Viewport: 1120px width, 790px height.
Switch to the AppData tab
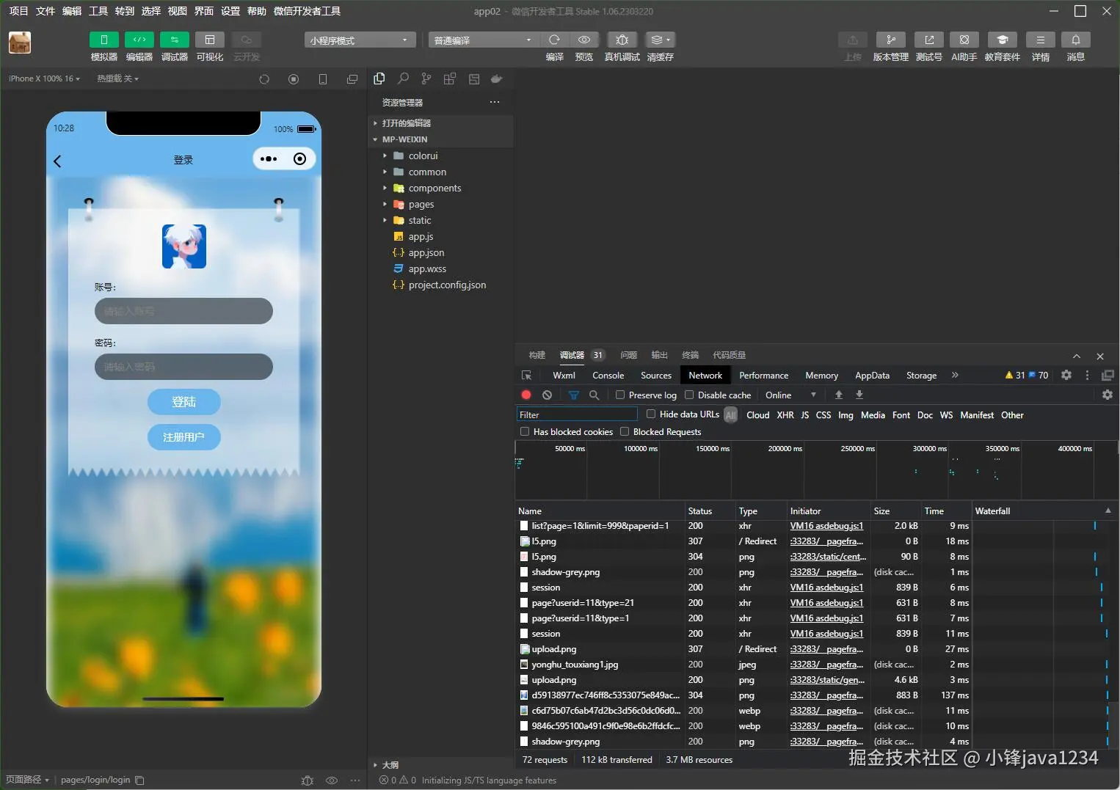click(872, 375)
